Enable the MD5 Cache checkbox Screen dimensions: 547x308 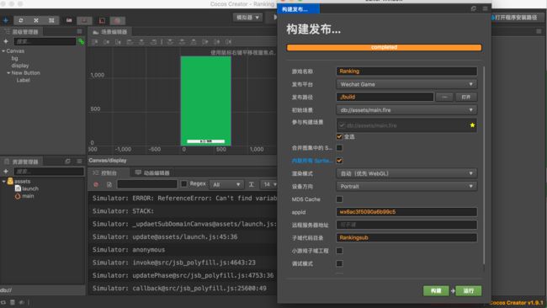pos(339,199)
